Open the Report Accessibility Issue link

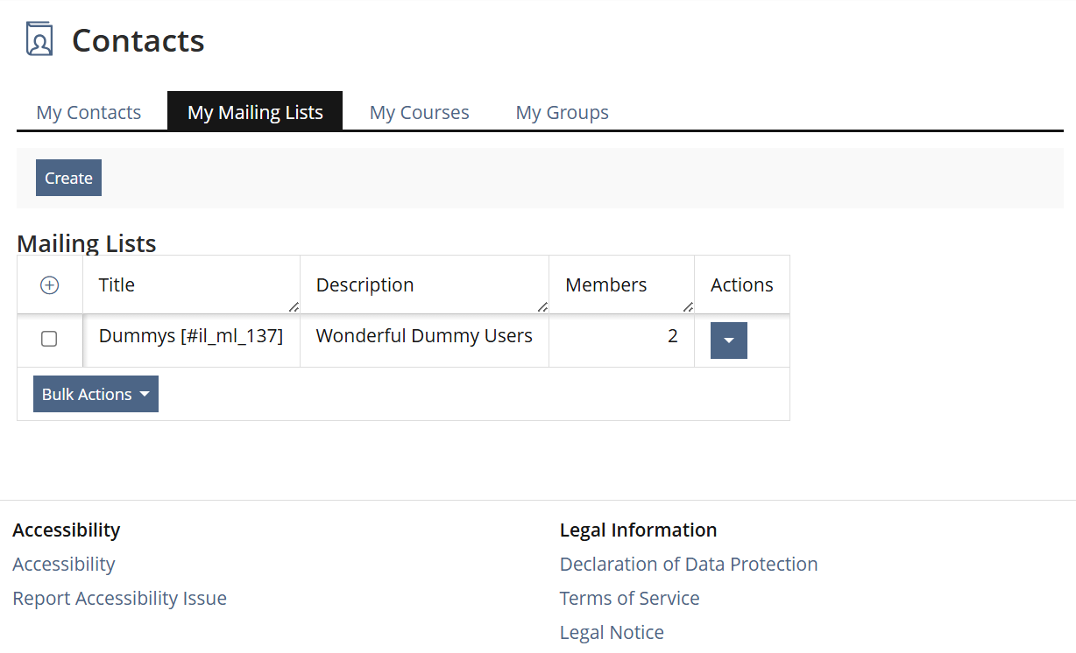[119, 598]
